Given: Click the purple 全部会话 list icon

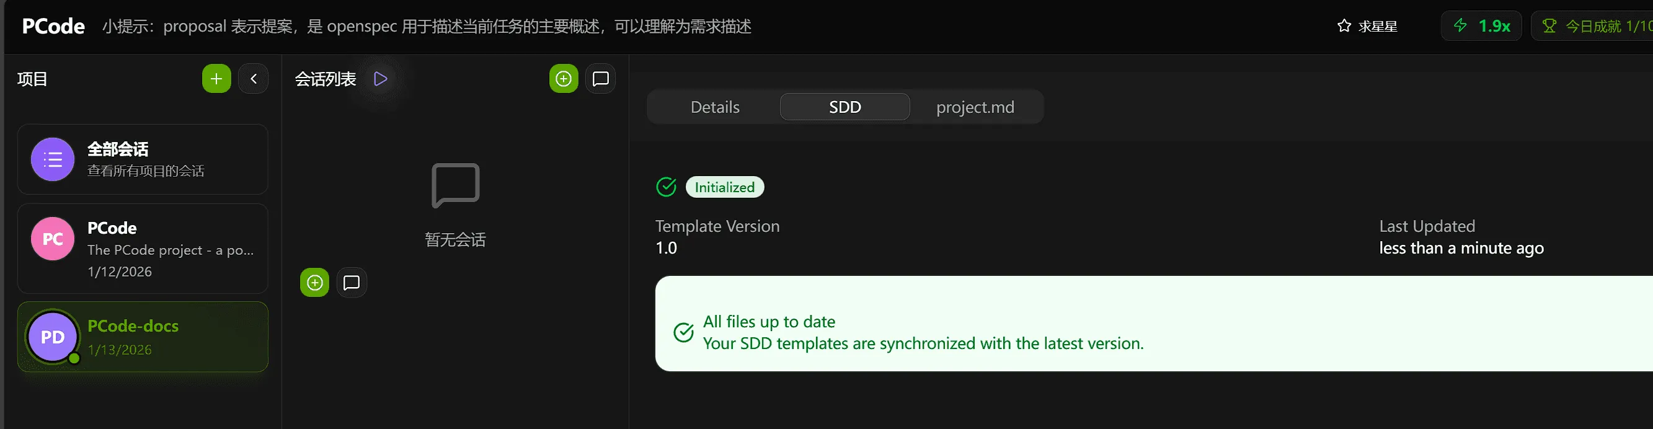Looking at the screenshot, I should 52,159.
